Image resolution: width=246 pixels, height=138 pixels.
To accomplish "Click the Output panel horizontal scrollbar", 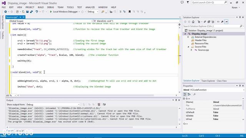I will pos(71,127).
